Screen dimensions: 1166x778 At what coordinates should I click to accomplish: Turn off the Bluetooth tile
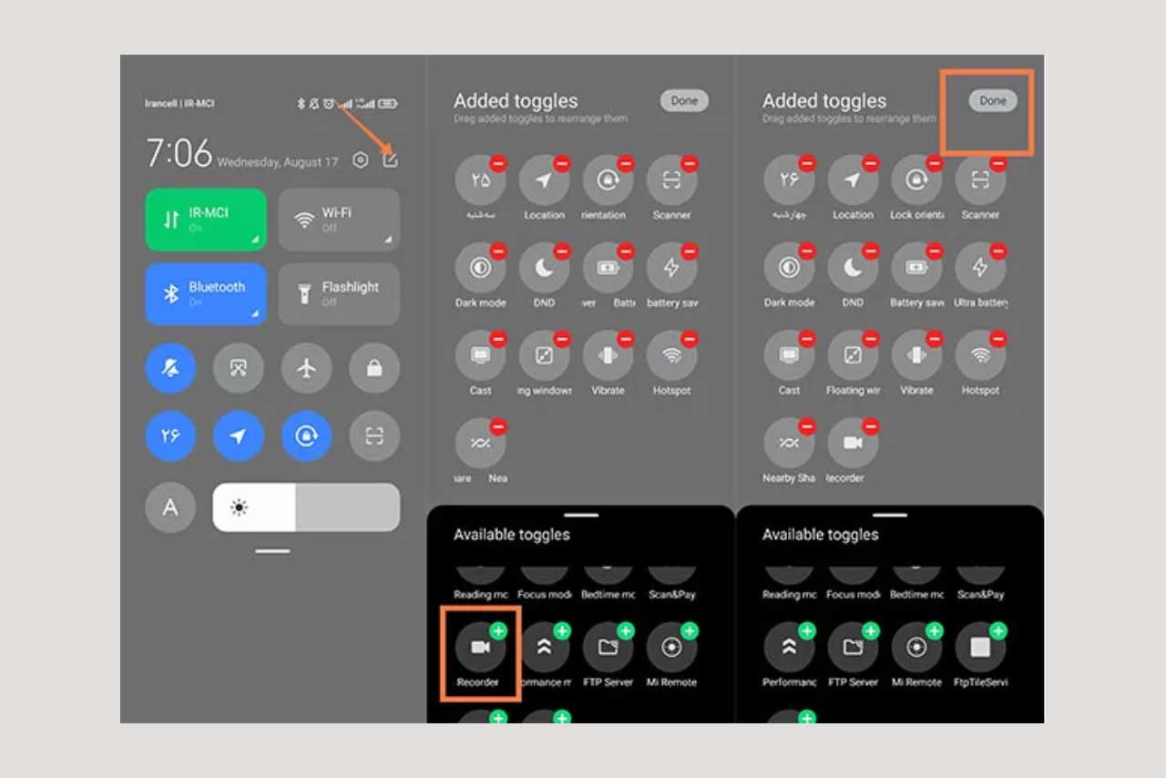tap(206, 294)
